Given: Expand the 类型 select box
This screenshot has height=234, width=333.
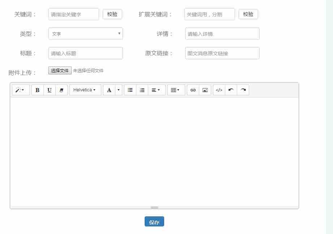Looking at the screenshot, I should click(86, 34).
